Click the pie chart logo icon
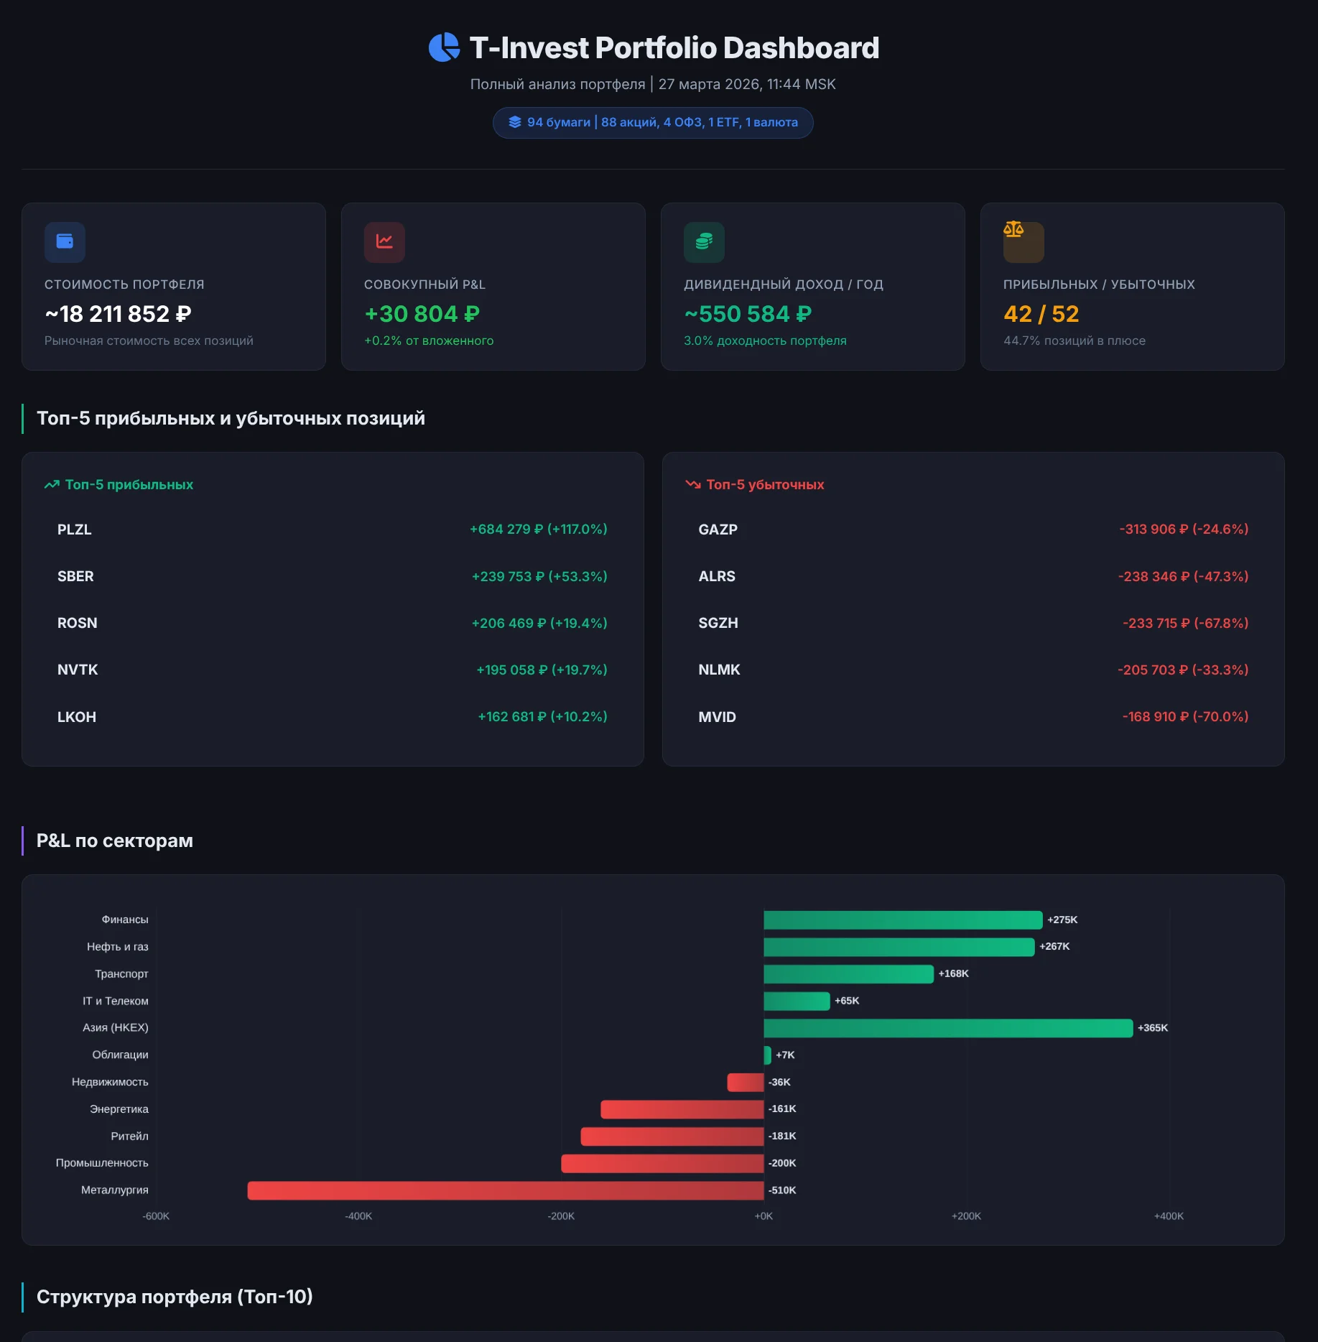Screen dimensions: 1318x1342 point(443,48)
